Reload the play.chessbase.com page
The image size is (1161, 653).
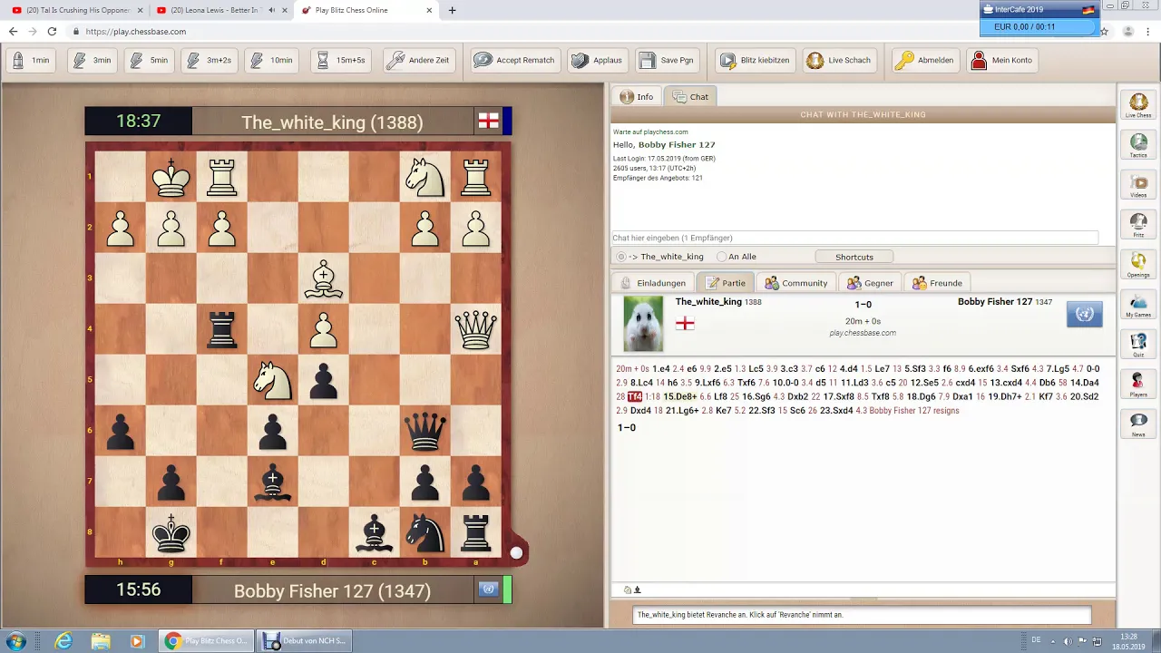point(52,31)
